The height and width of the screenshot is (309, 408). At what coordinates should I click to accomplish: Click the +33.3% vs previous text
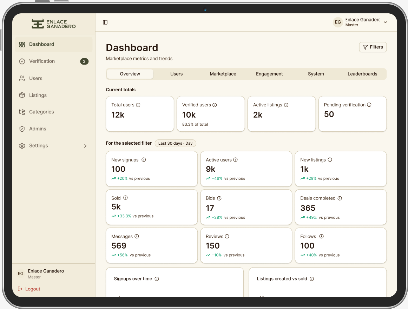tap(132, 216)
